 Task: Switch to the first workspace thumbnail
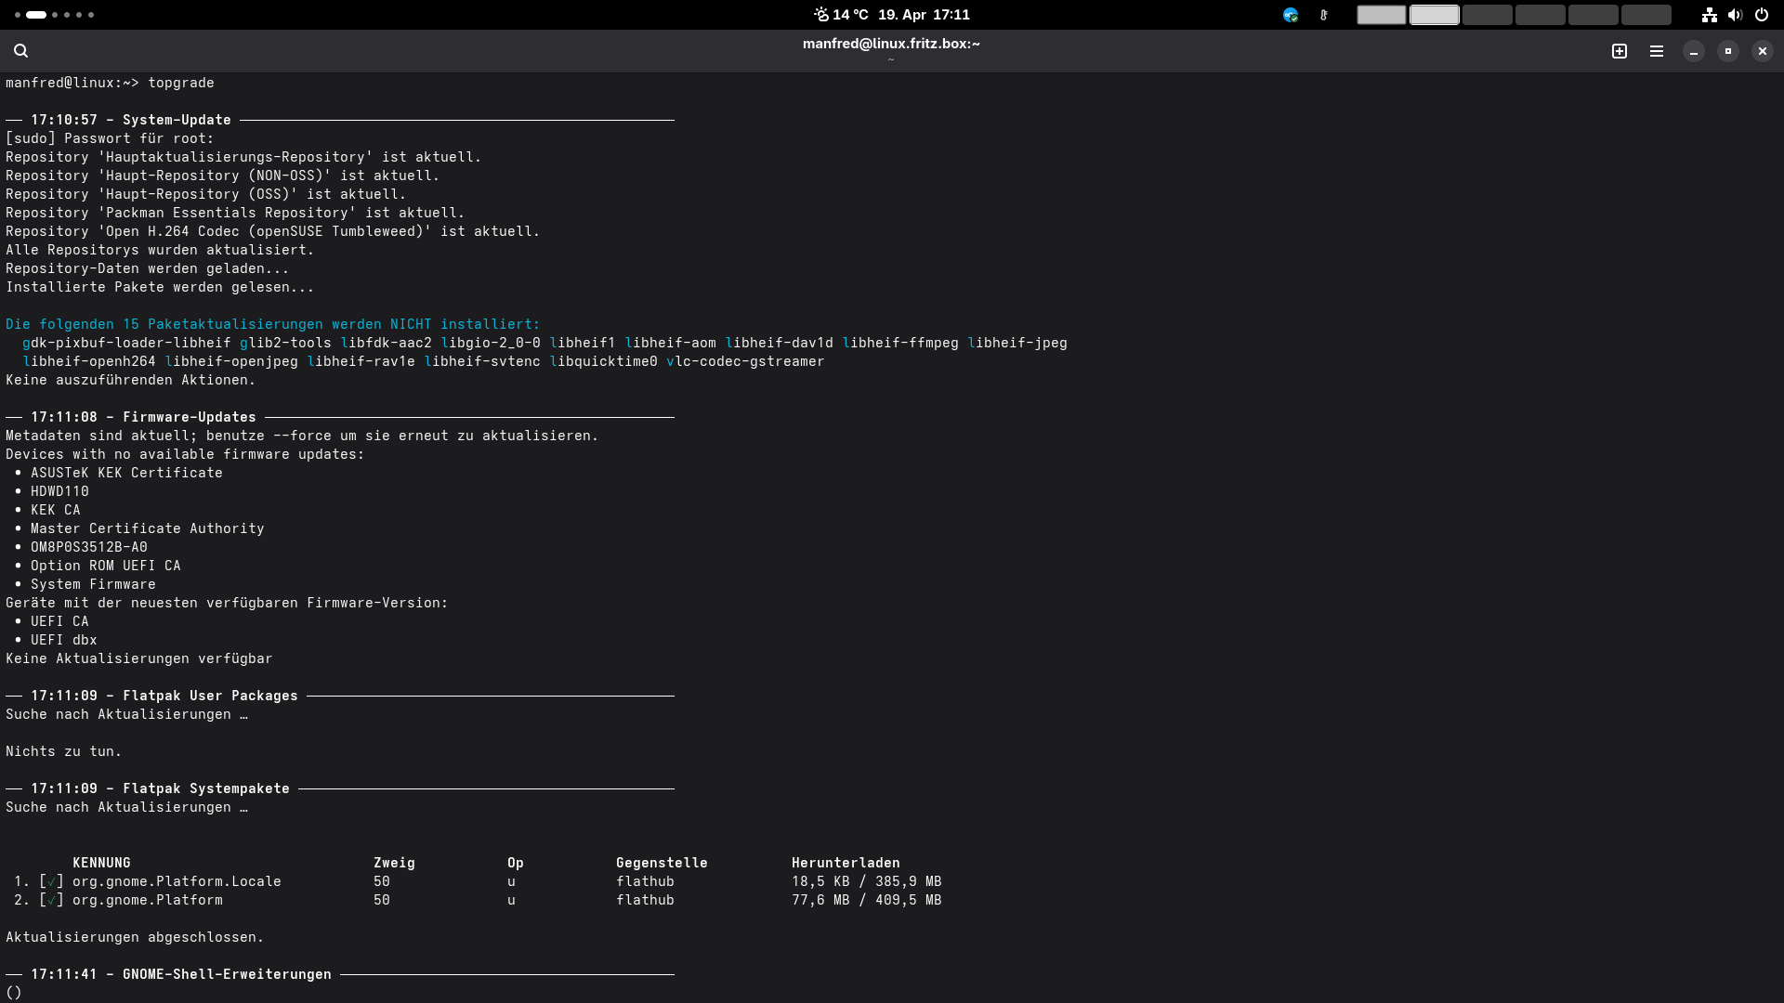click(x=1382, y=15)
